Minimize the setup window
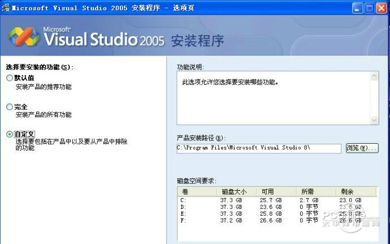The height and width of the screenshot is (244, 390). [x=358, y=8]
